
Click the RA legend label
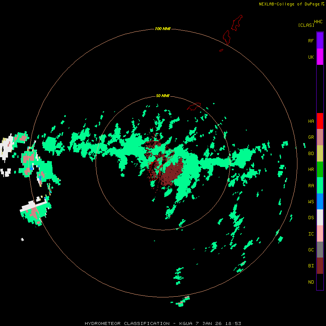pos(311,186)
